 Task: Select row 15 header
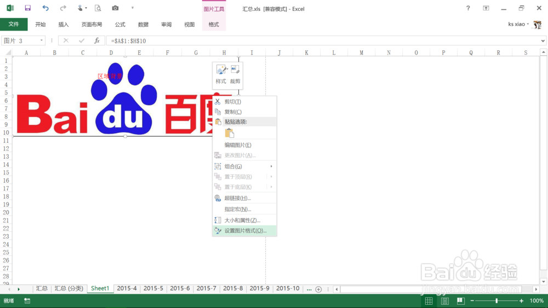[x=6, y=172]
